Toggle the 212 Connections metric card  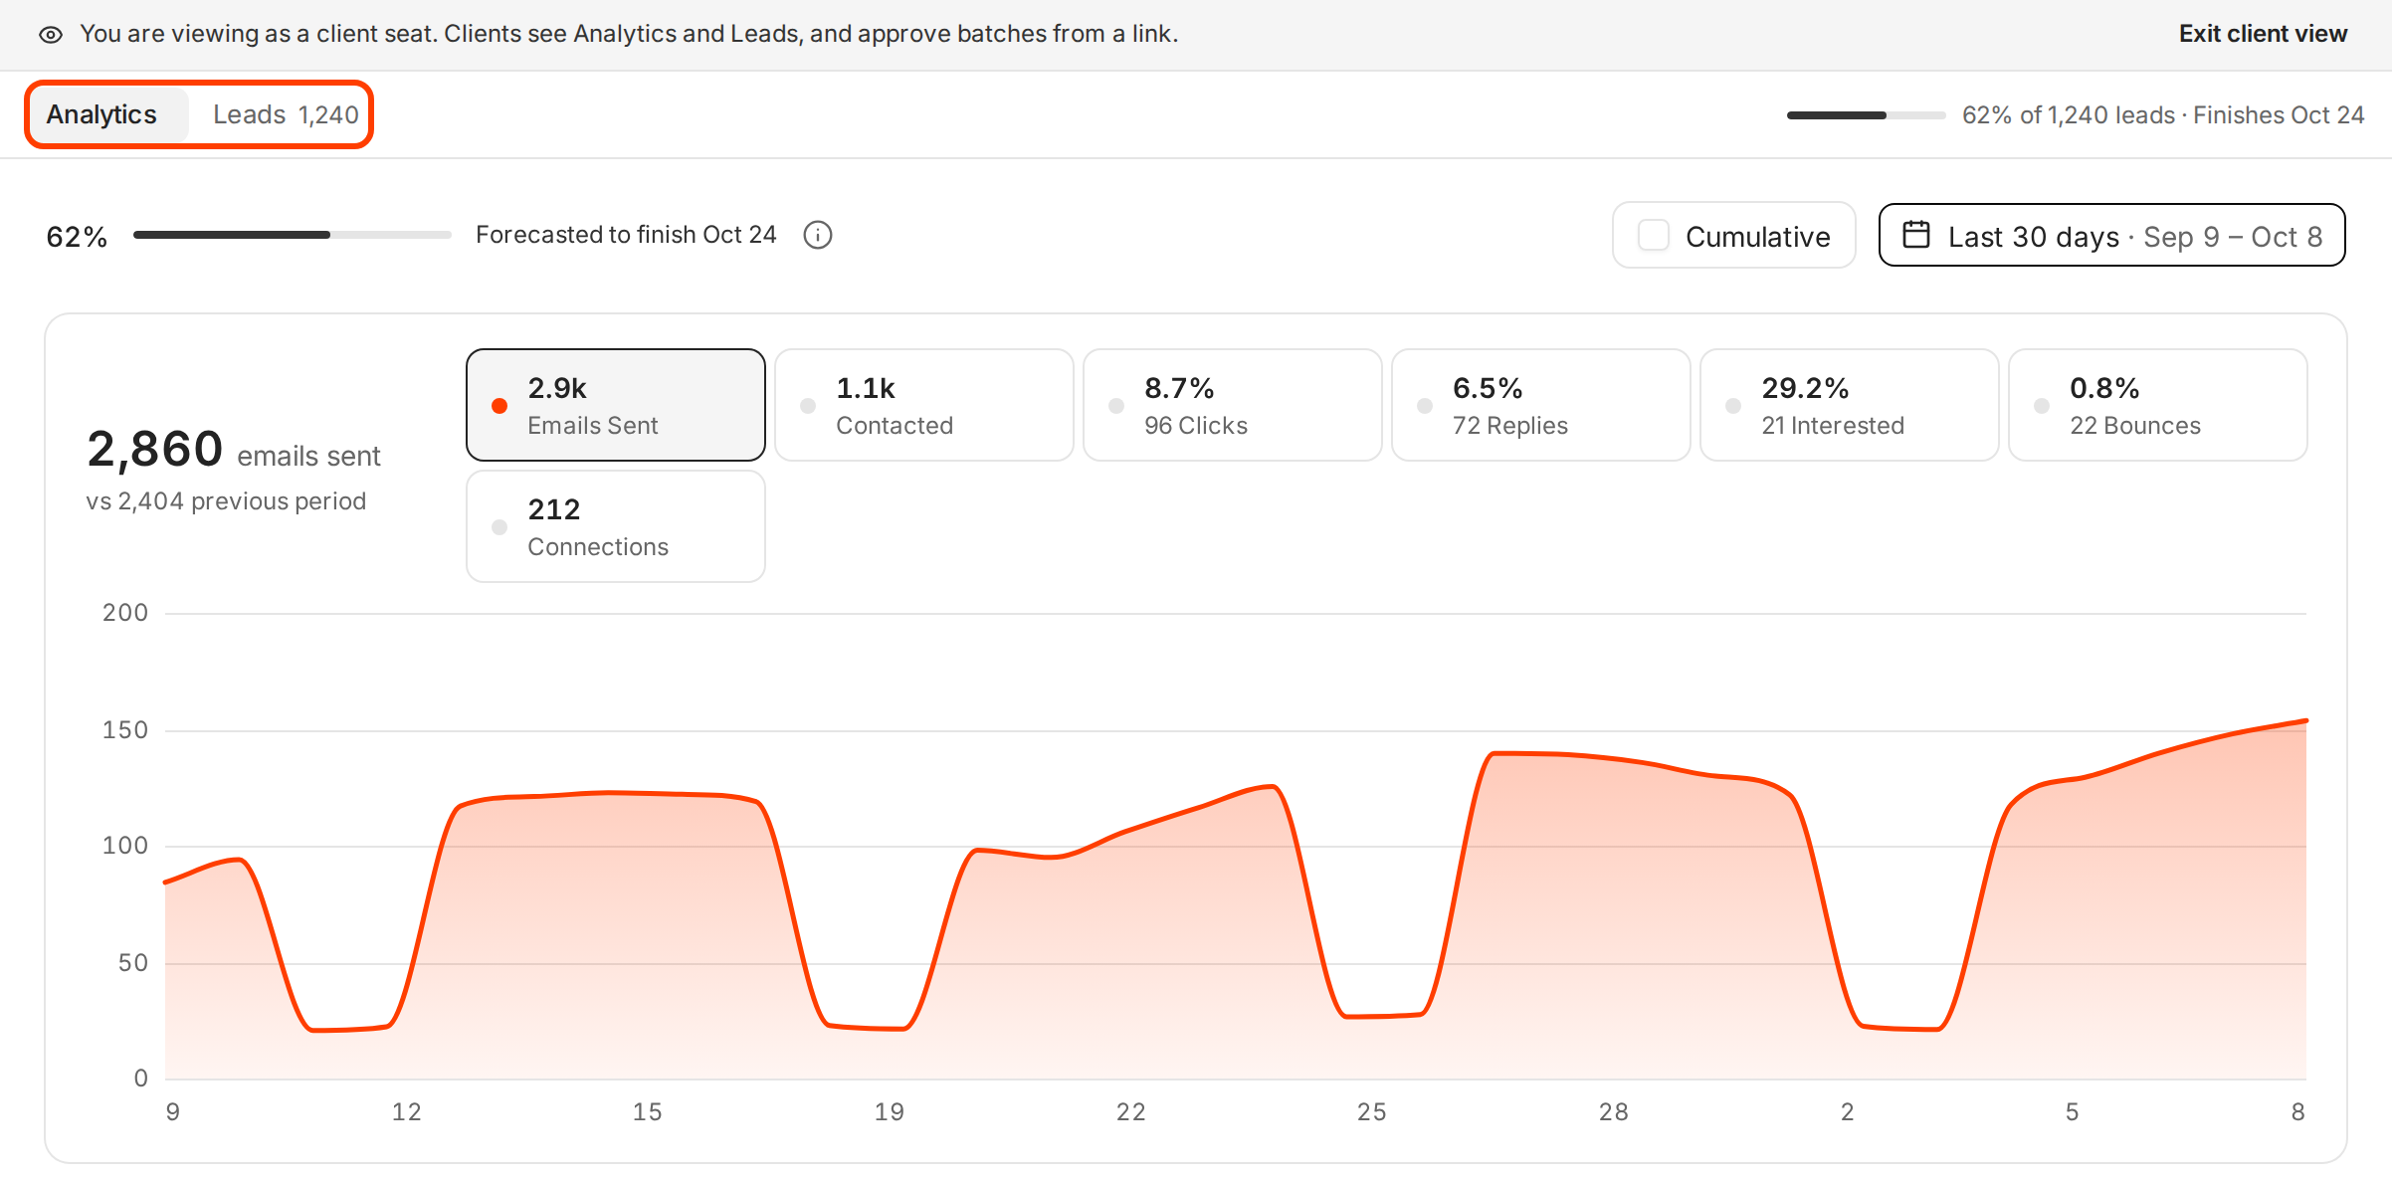tap(616, 526)
